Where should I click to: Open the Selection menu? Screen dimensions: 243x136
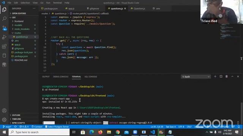coord(25,3)
